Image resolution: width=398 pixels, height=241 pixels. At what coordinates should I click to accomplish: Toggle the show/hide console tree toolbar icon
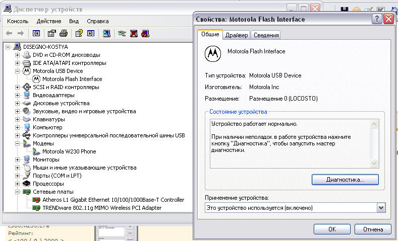(36, 33)
